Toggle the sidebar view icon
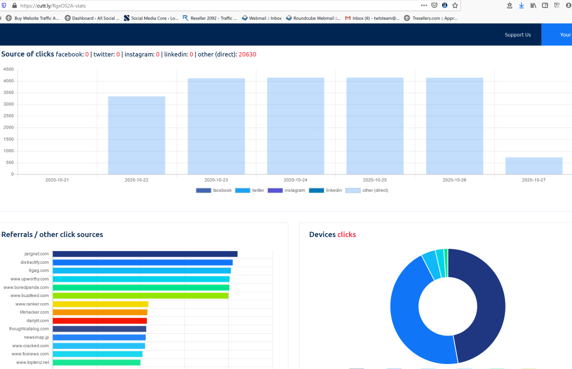572x369 pixels. click(545, 5)
